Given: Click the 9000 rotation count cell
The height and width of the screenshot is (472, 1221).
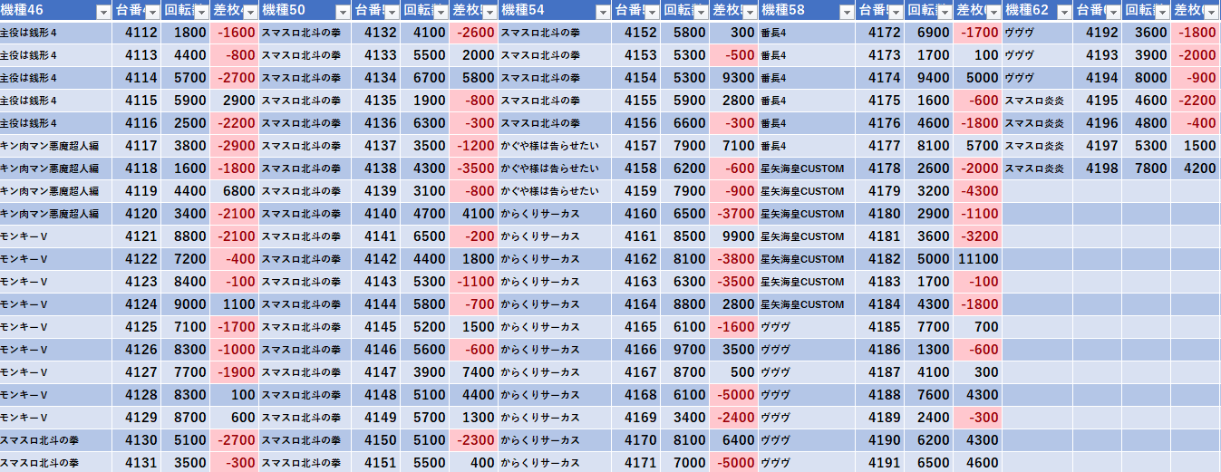Looking at the screenshot, I should point(186,304).
